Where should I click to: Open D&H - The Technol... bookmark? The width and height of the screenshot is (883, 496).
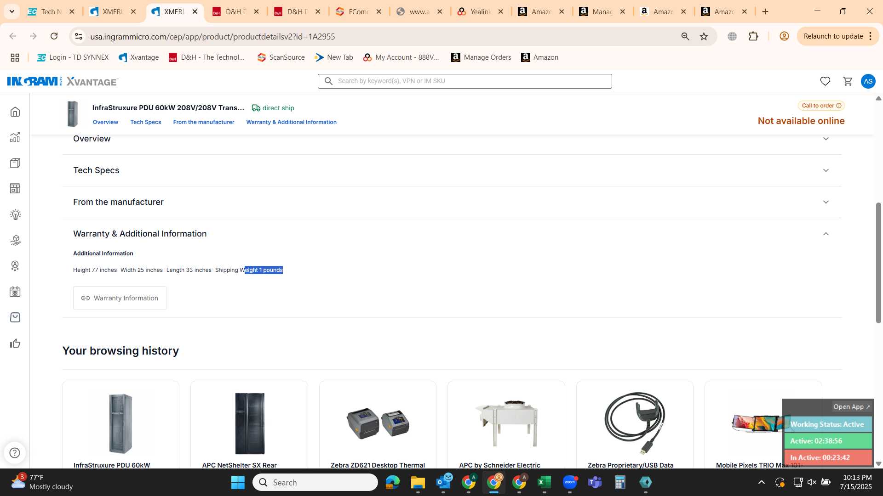[x=206, y=57]
